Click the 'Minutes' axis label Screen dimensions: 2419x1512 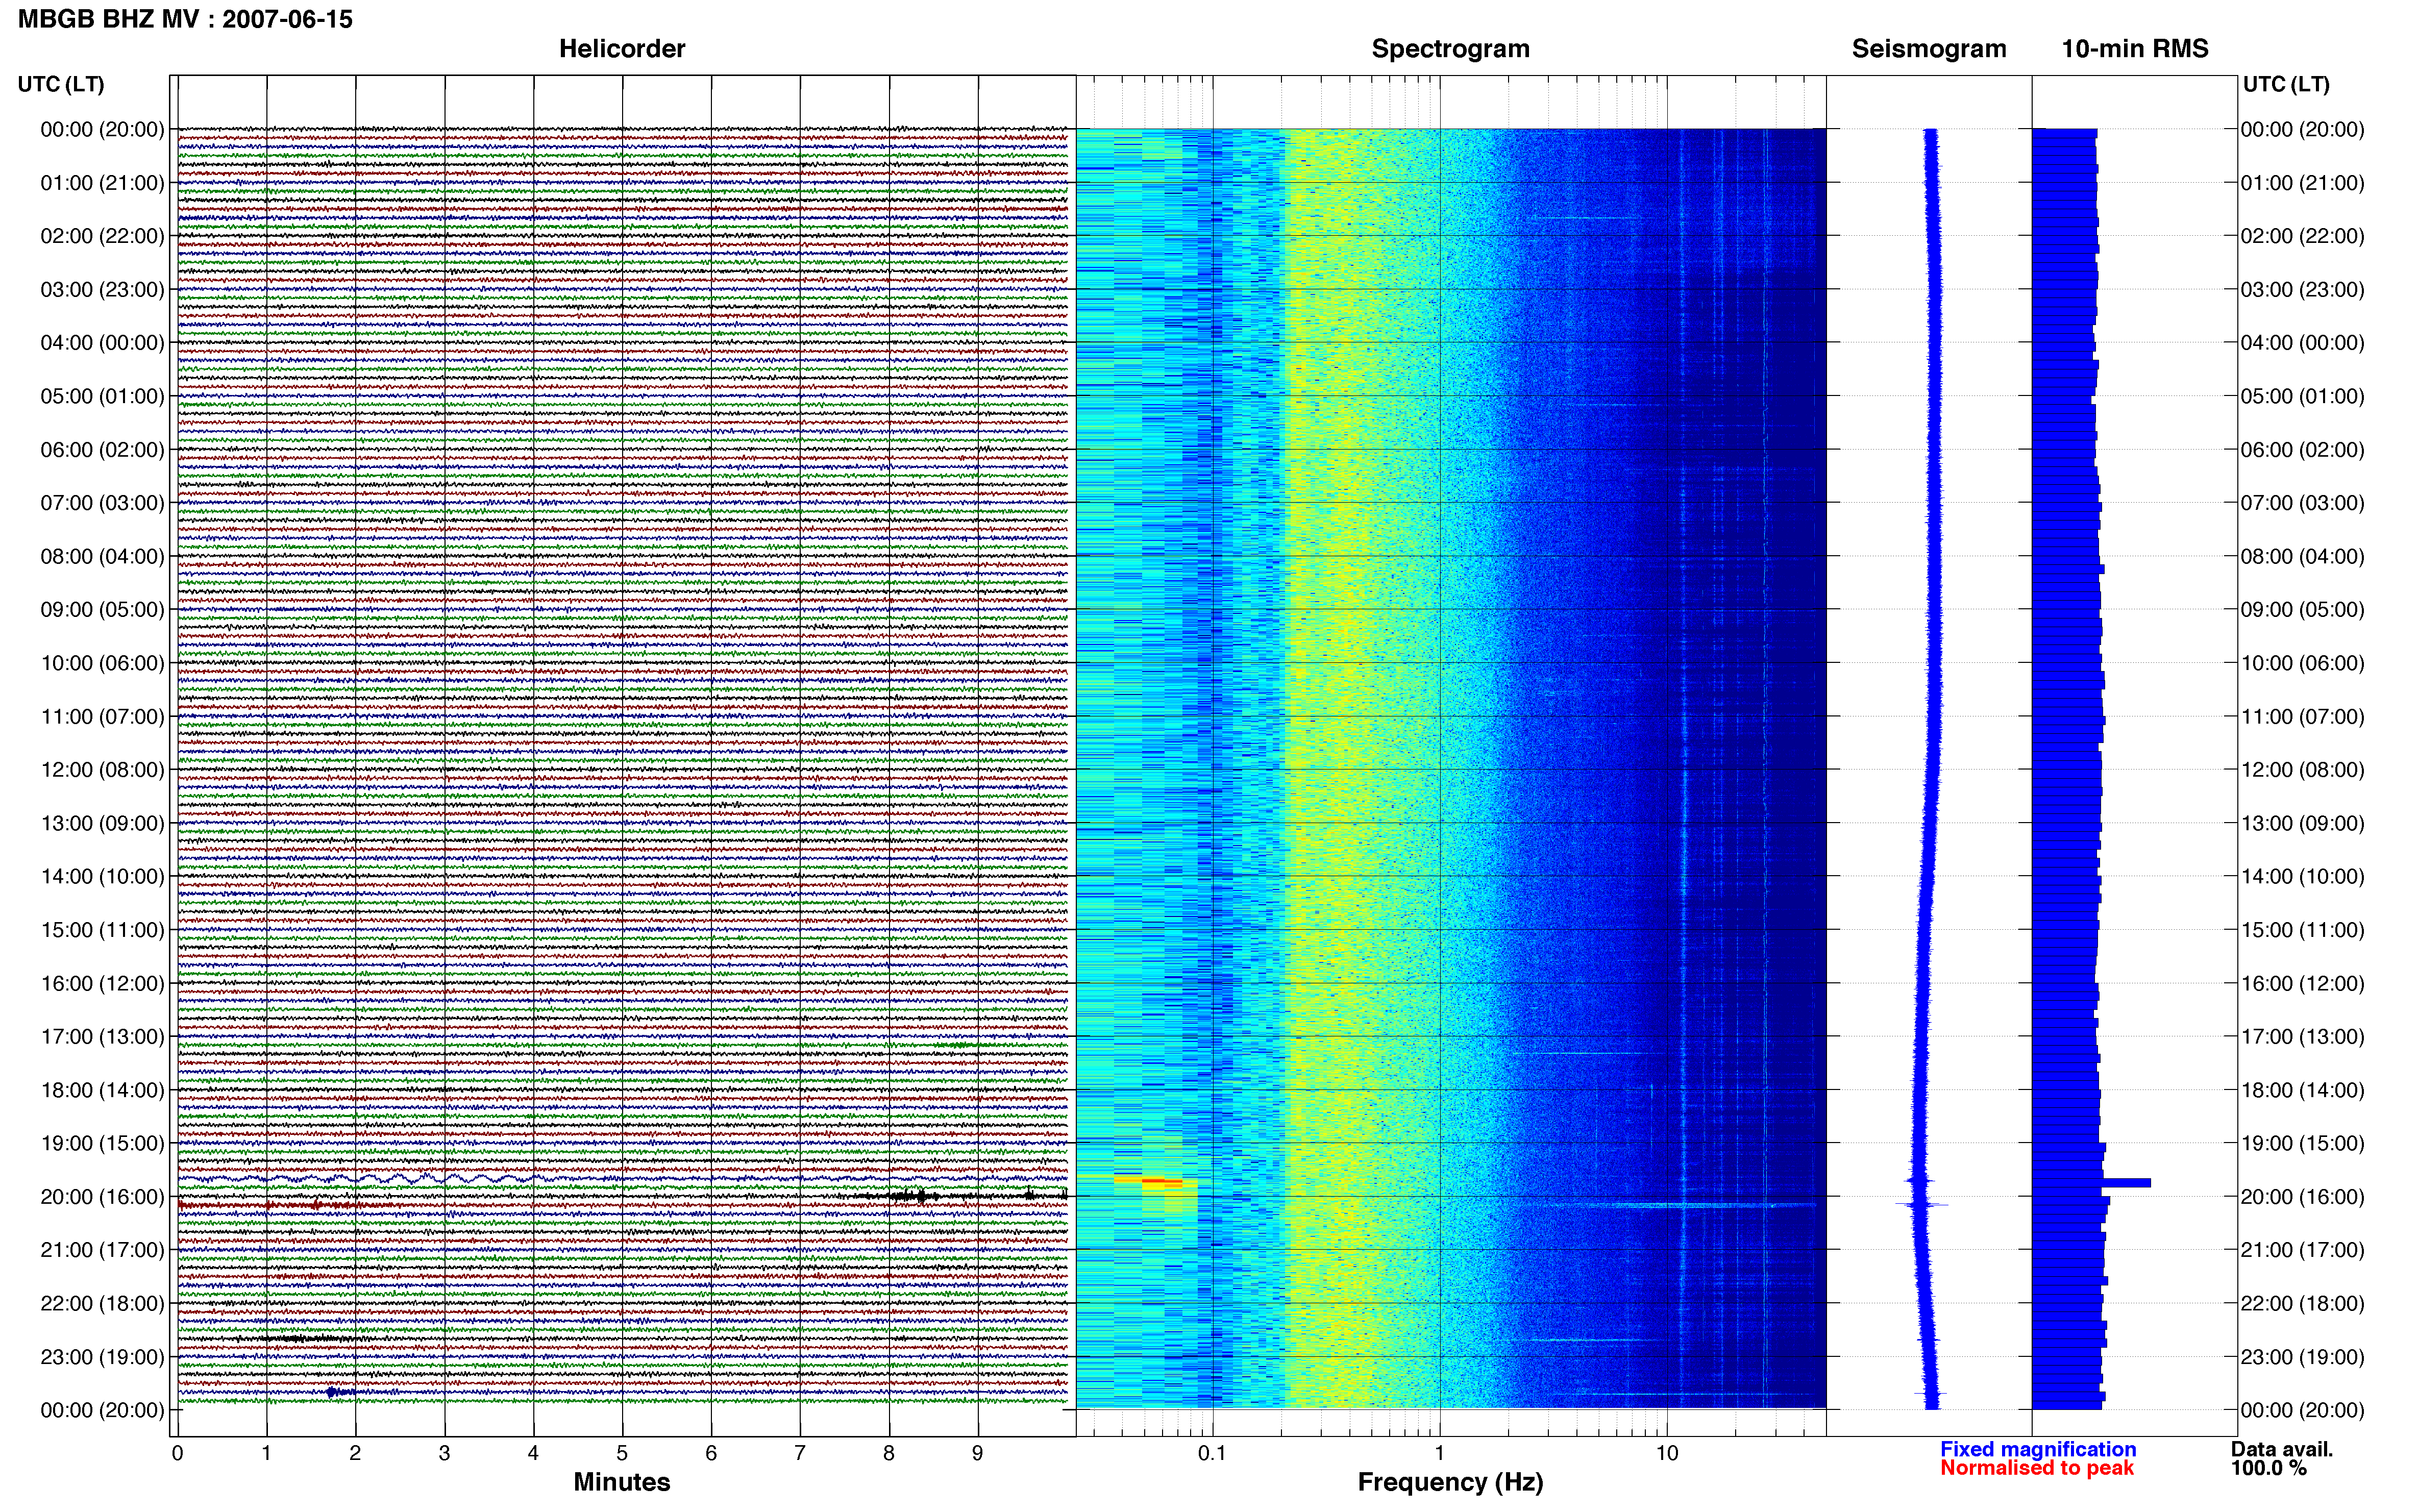[621, 1482]
